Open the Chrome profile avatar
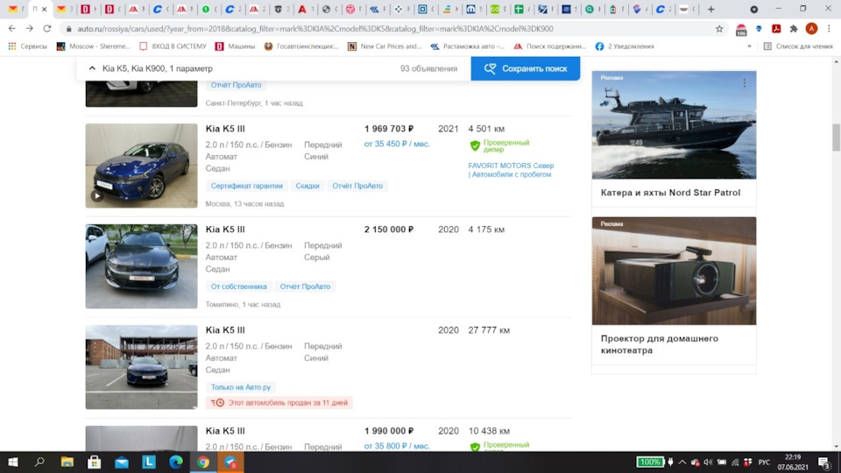The height and width of the screenshot is (473, 841). [811, 29]
